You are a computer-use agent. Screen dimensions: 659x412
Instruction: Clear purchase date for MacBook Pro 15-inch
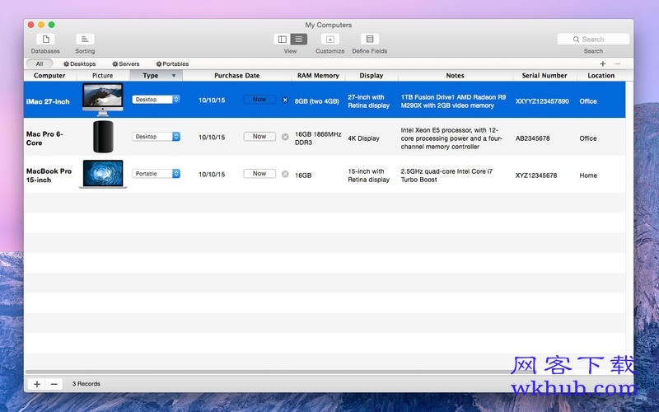pos(285,174)
